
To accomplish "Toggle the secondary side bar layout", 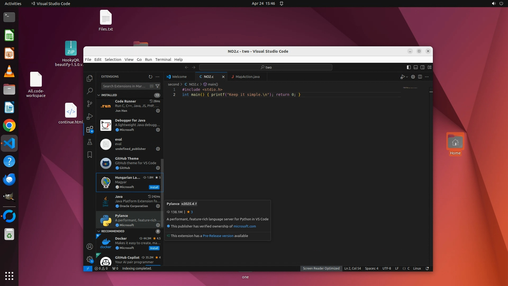I will (423, 67).
